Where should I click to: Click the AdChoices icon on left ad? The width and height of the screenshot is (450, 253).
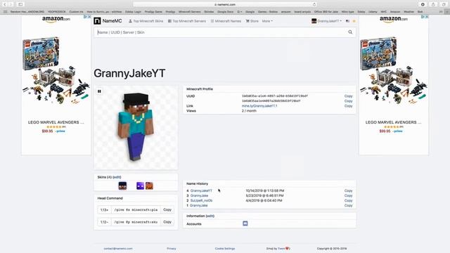85,17
